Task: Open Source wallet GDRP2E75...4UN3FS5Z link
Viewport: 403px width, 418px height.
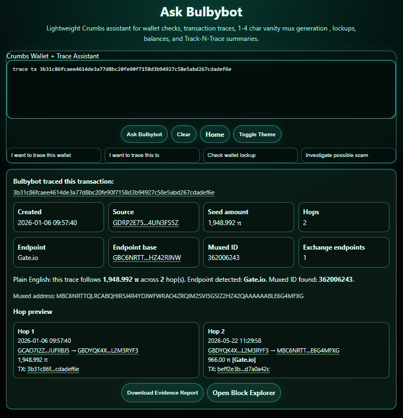Action: pos(145,222)
